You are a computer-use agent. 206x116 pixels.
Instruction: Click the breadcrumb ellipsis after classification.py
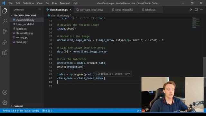click(x=73, y=16)
